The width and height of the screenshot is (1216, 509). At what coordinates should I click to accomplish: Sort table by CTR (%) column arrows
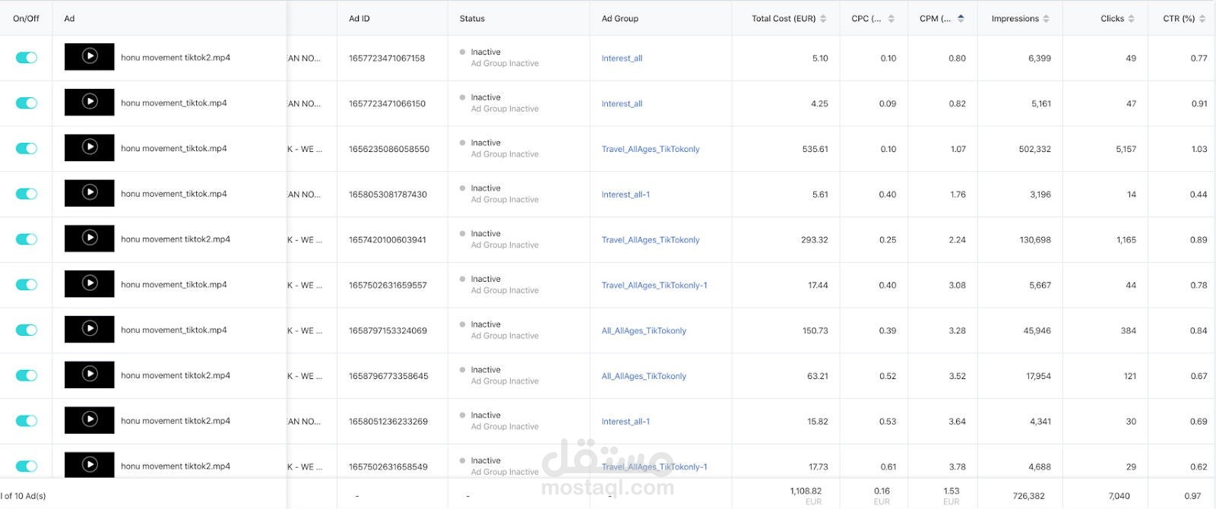(1202, 18)
